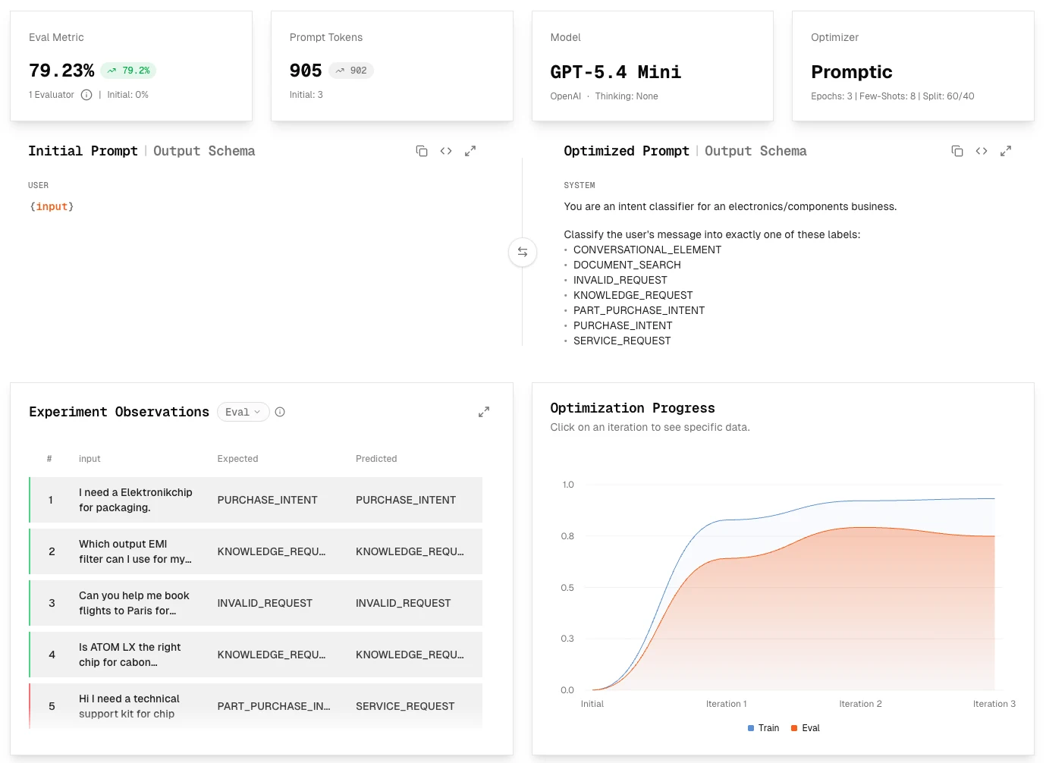Open the Eval dataset dropdown
This screenshot has height=763, width=1046.
(243, 412)
